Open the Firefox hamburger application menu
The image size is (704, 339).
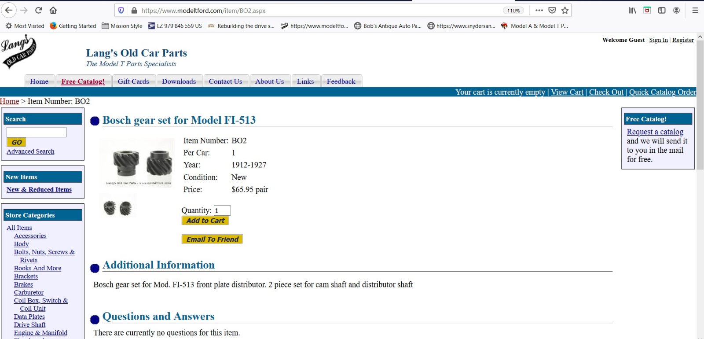click(x=695, y=11)
